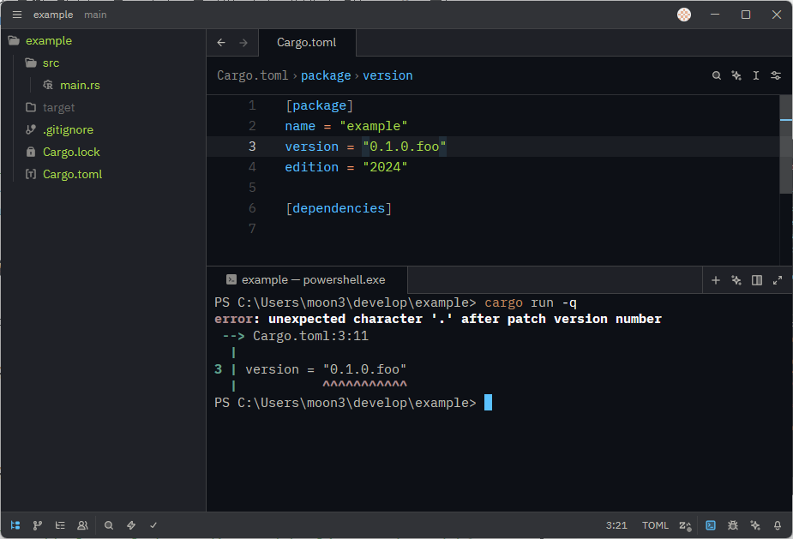Open the user avatar menu

coord(684,15)
